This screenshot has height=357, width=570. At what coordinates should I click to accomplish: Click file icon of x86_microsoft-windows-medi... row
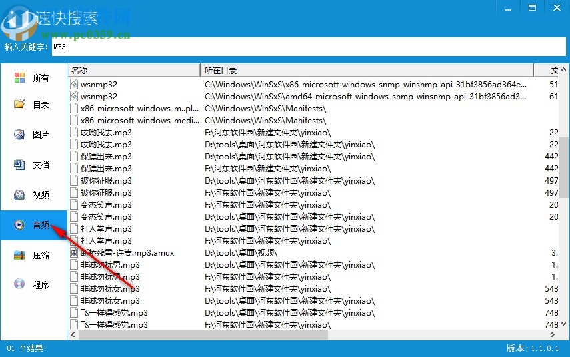click(x=74, y=121)
